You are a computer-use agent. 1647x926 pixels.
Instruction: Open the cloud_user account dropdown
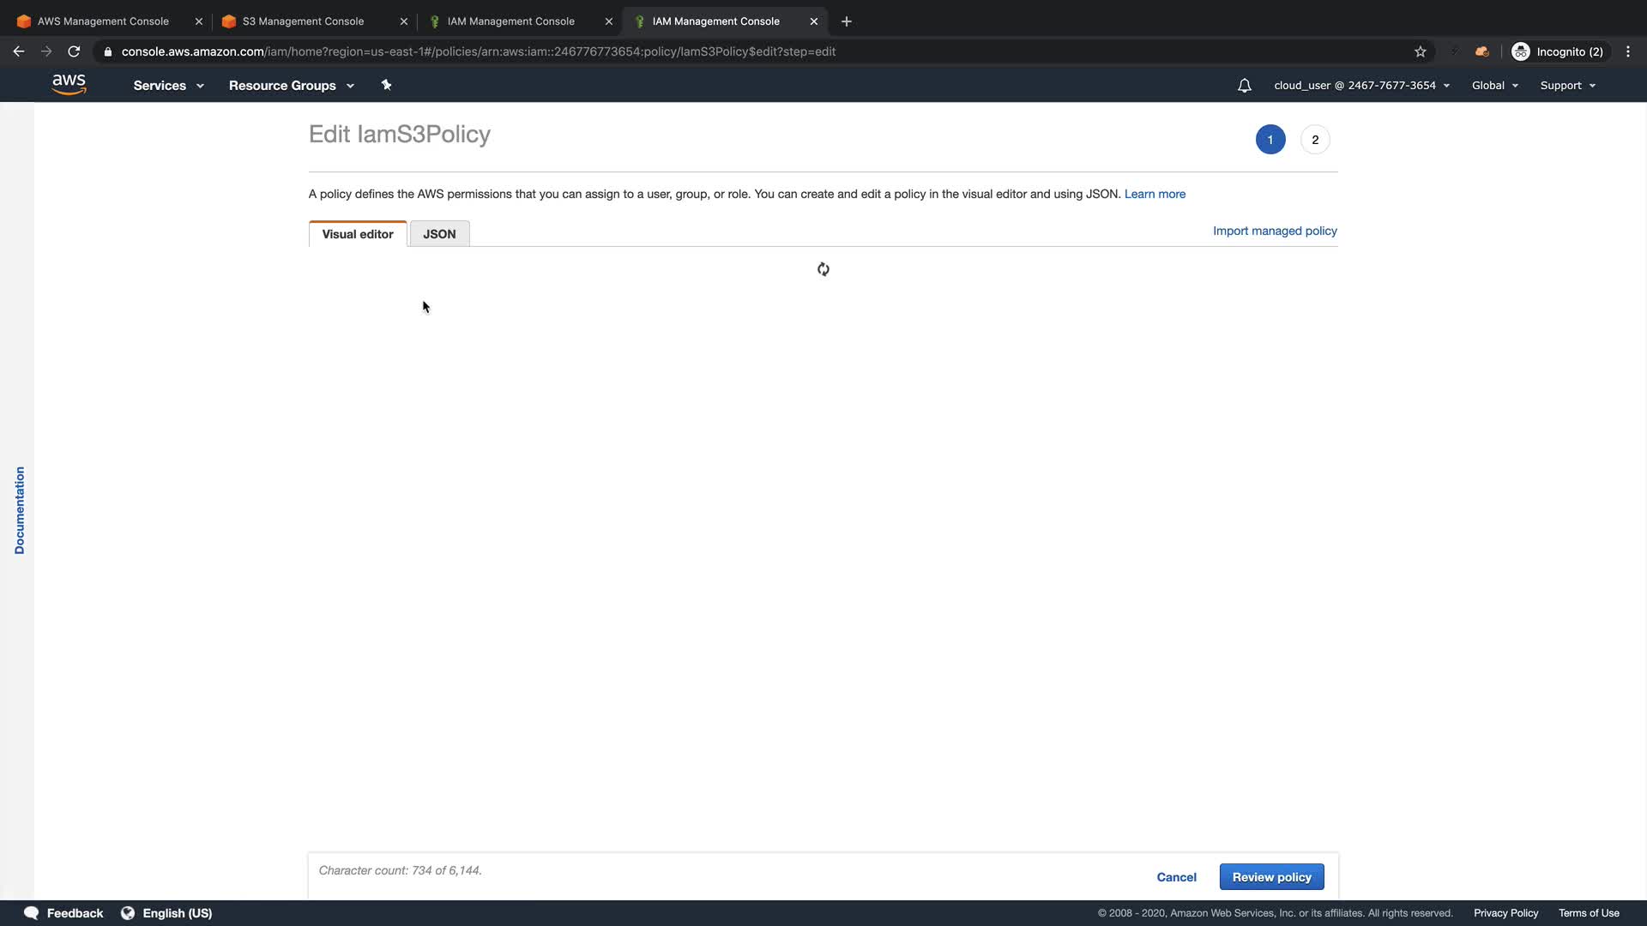tap(1361, 86)
